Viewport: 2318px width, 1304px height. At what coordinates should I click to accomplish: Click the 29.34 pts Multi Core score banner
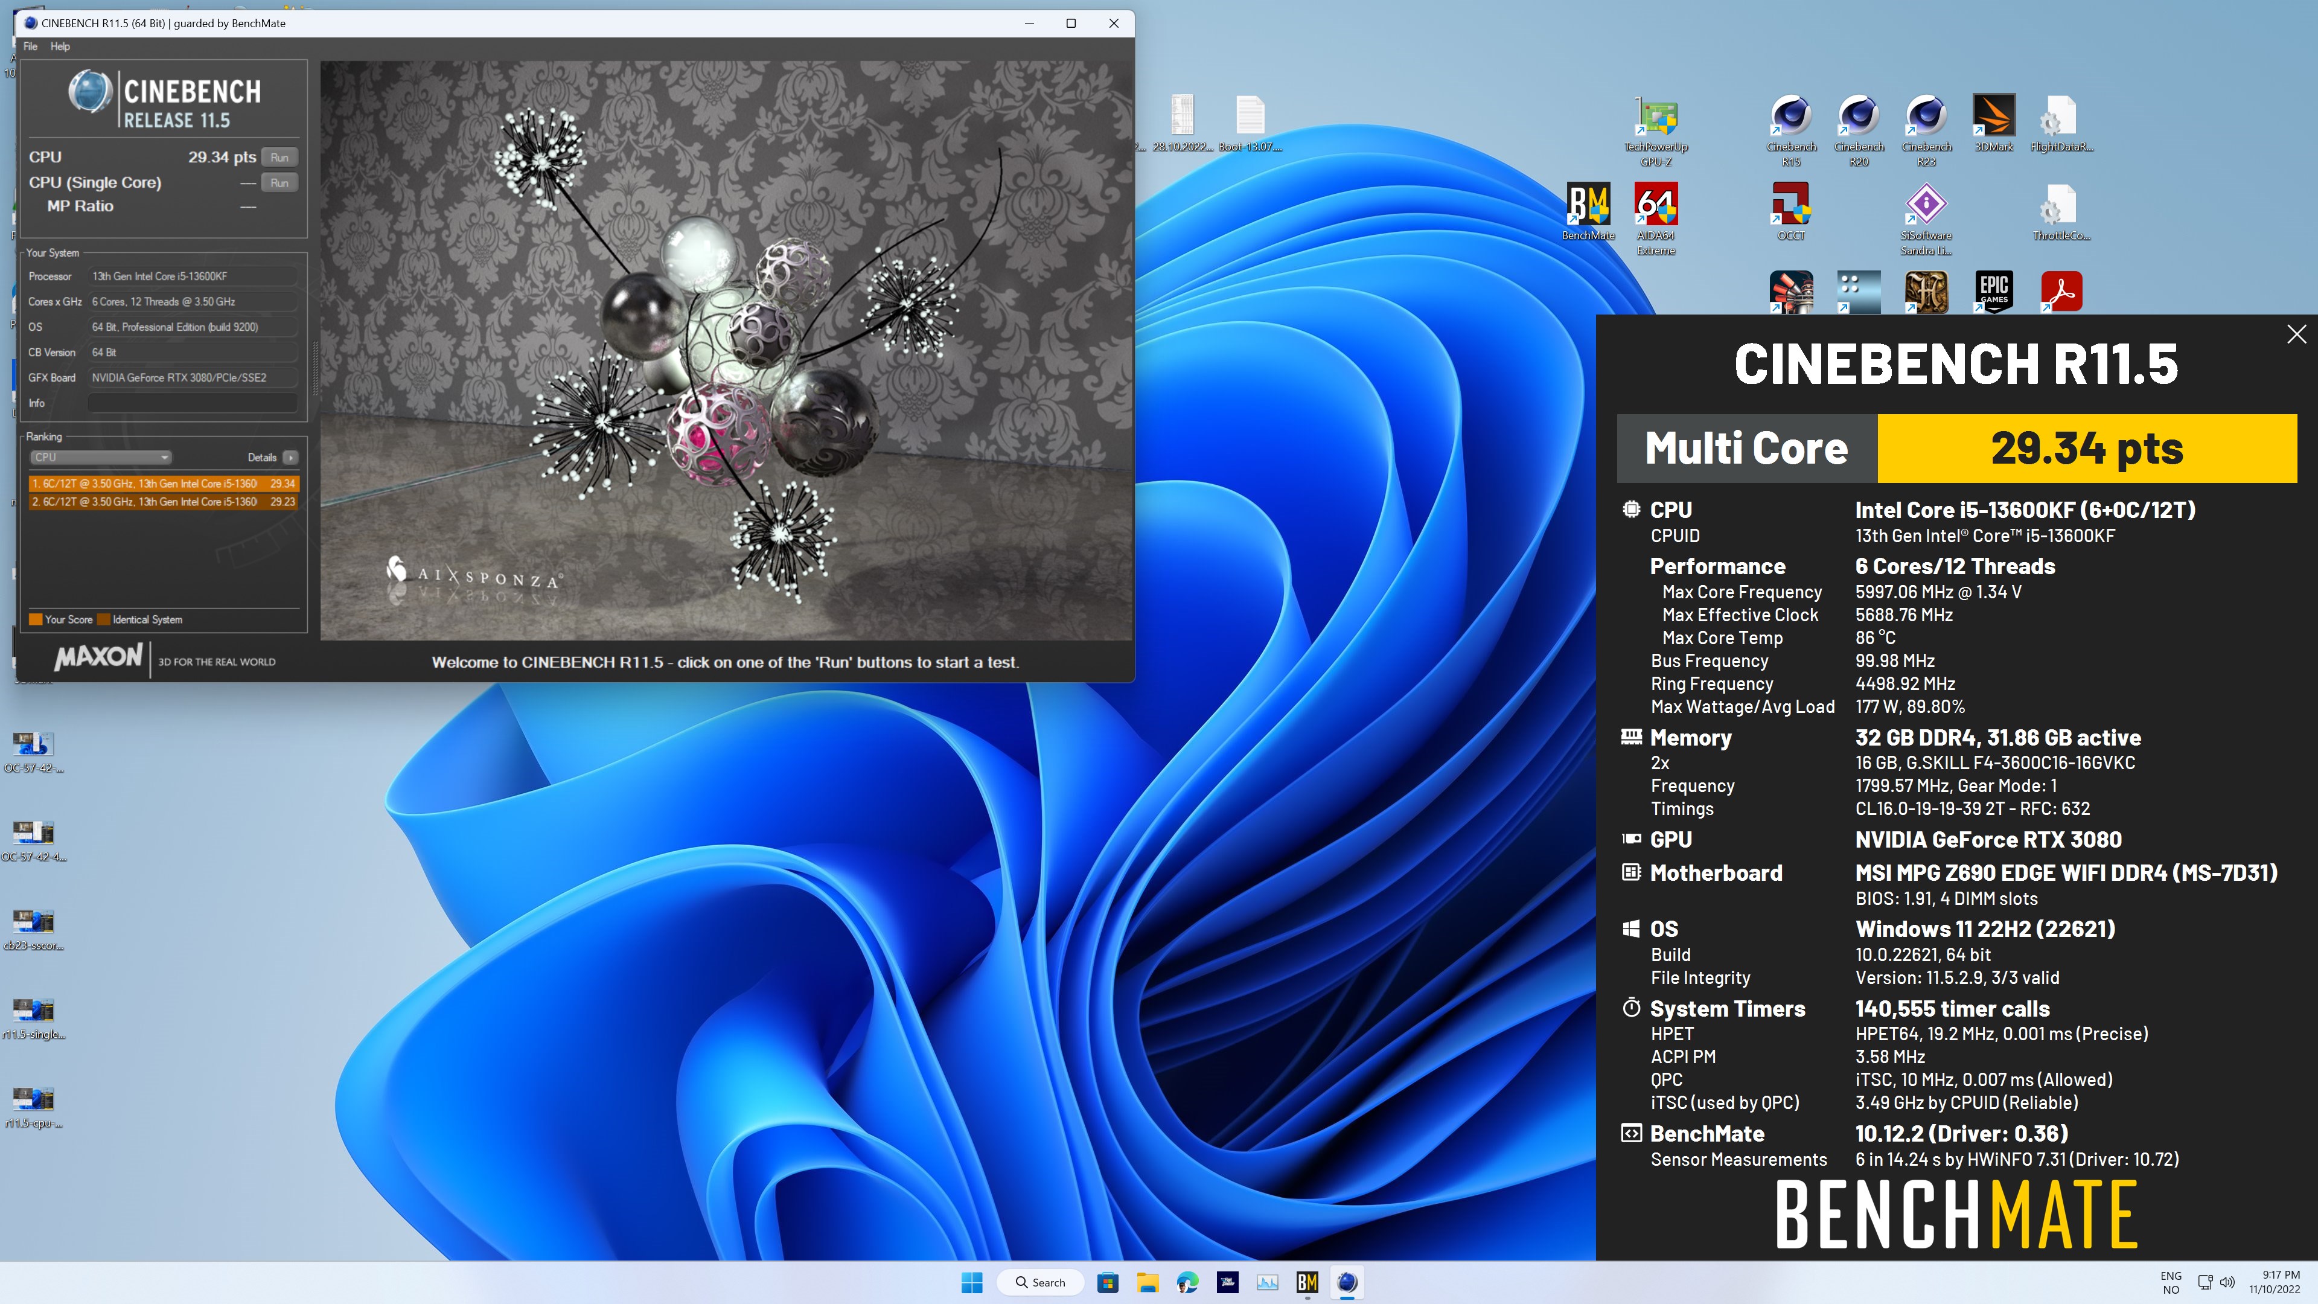click(x=2087, y=448)
